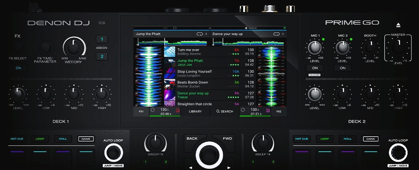The image size is (419, 170).
Task: Tap the red 7A key indicator on deck 1
Action: (x=178, y=110)
